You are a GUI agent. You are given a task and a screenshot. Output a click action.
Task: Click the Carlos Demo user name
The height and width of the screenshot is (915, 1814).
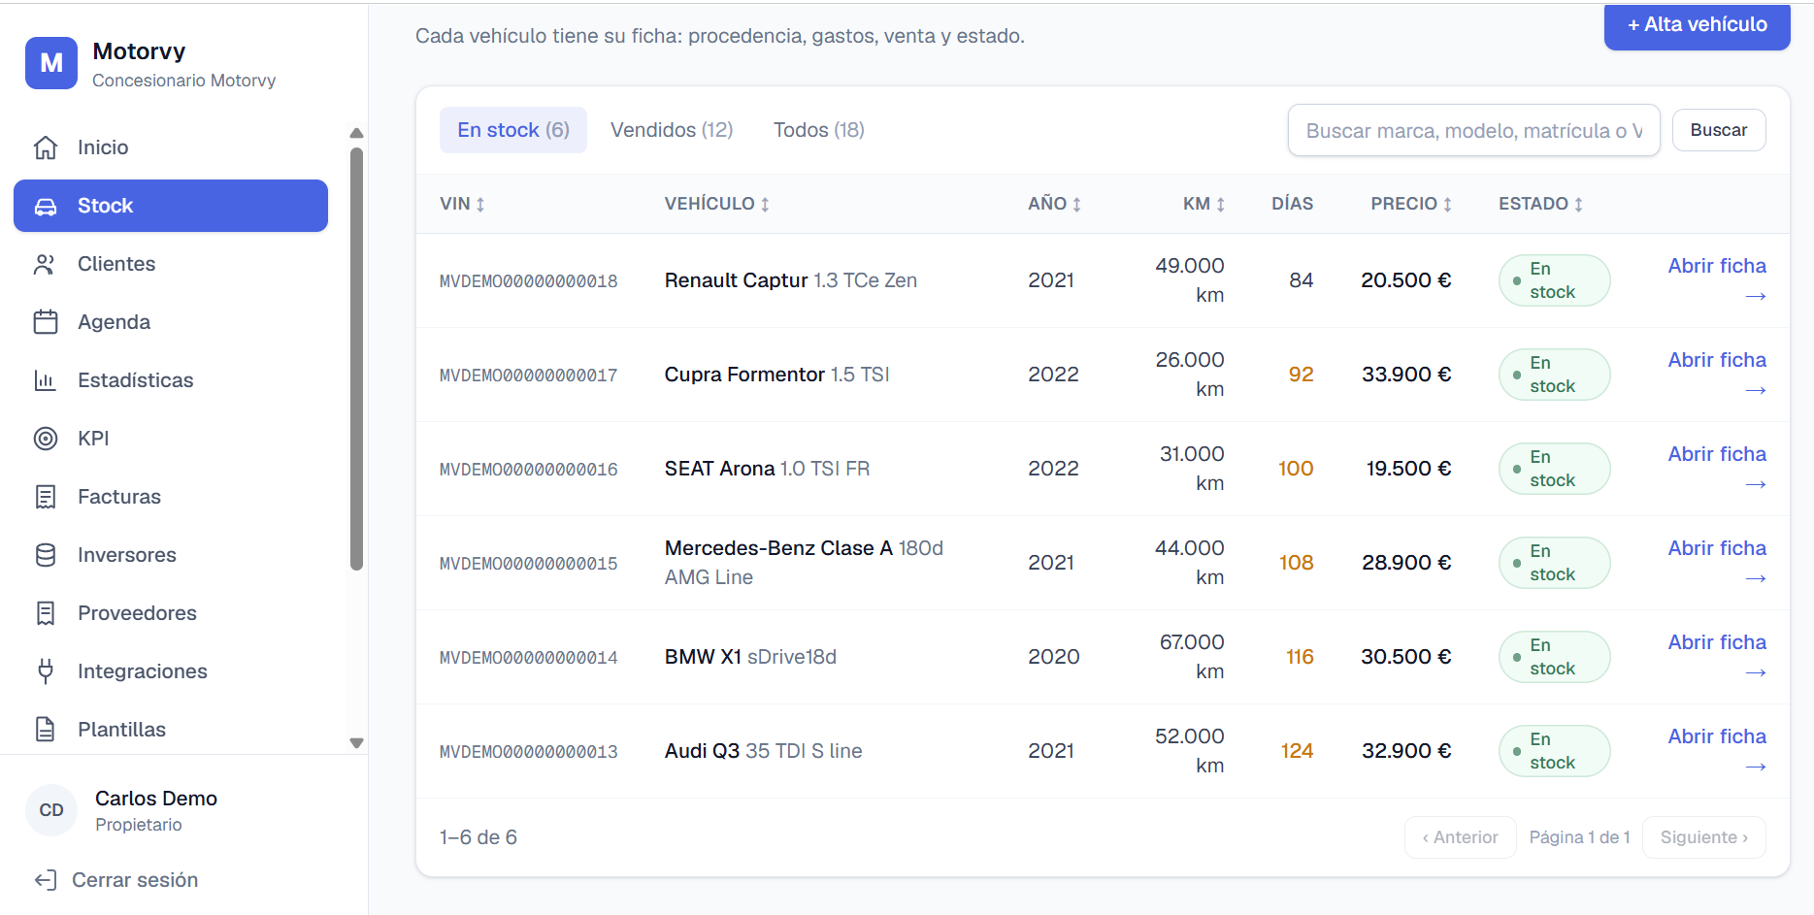click(x=156, y=799)
